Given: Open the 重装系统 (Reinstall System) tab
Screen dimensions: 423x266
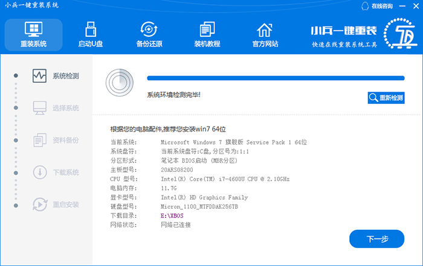Looking at the screenshot, I should tap(33, 34).
